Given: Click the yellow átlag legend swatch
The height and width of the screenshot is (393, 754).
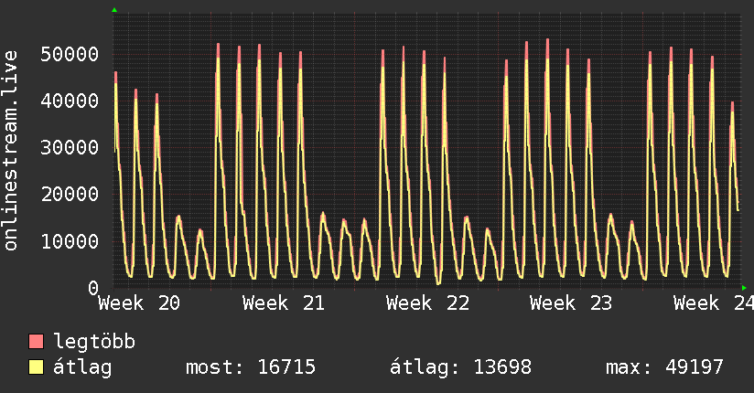Looking at the screenshot, I should pyautogui.click(x=36, y=366).
